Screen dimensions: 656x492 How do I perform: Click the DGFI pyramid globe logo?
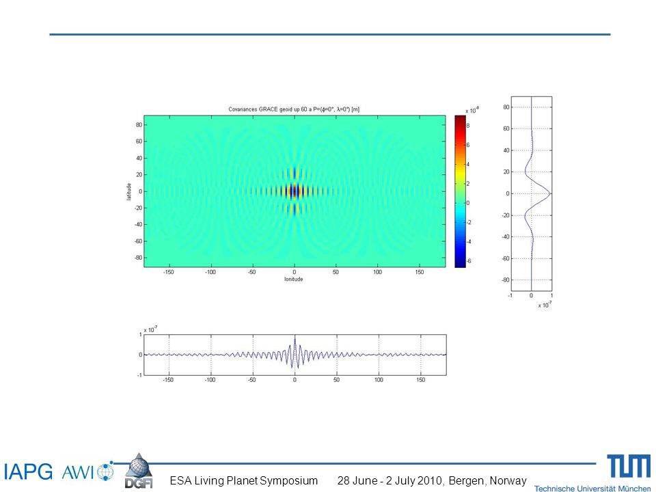pyautogui.click(x=139, y=471)
